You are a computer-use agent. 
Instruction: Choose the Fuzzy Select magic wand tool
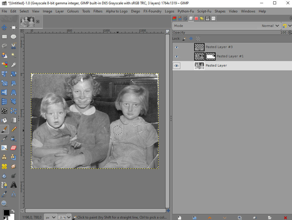(x=14, y=55)
